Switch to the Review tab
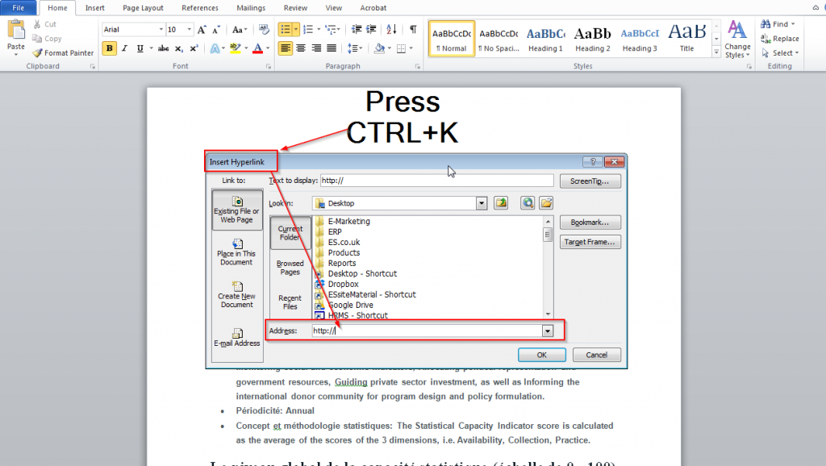 point(295,8)
